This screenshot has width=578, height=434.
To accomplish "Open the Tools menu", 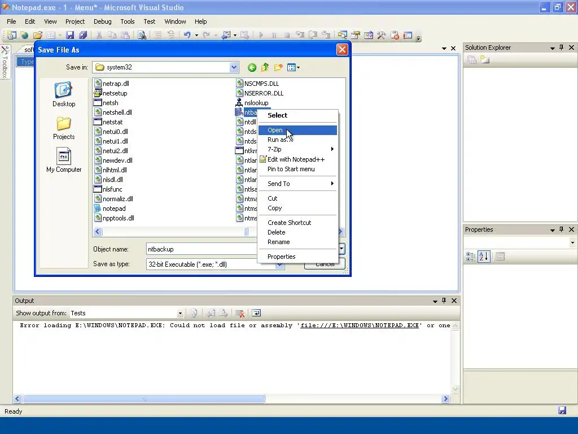I will click(128, 21).
